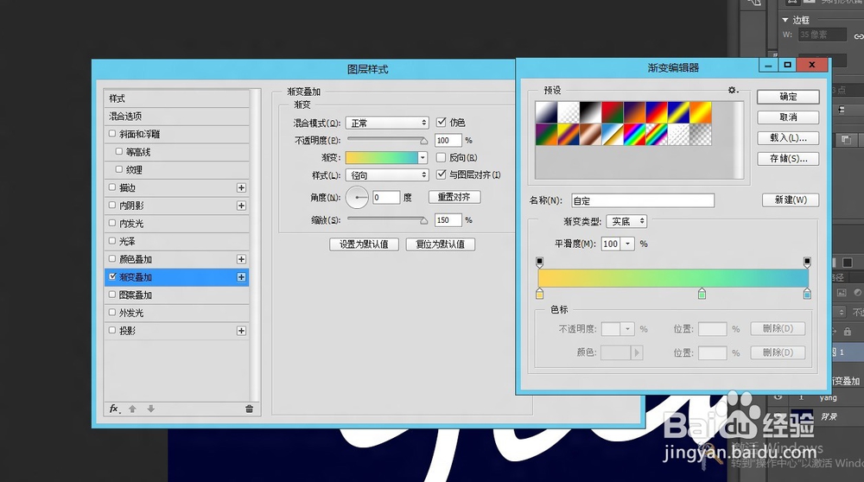Enable the Stroke (描边) checkbox
Image resolution: width=864 pixels, height=482 pixels.
[112, 187]
